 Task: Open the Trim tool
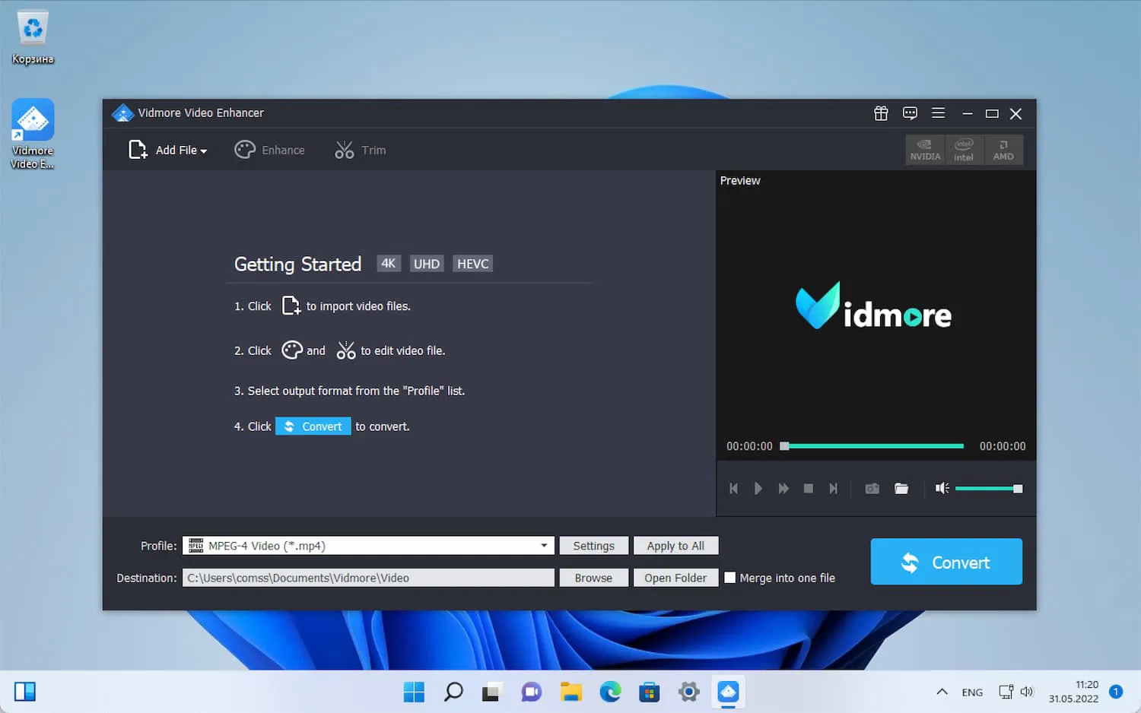click(x=361, y=151)
